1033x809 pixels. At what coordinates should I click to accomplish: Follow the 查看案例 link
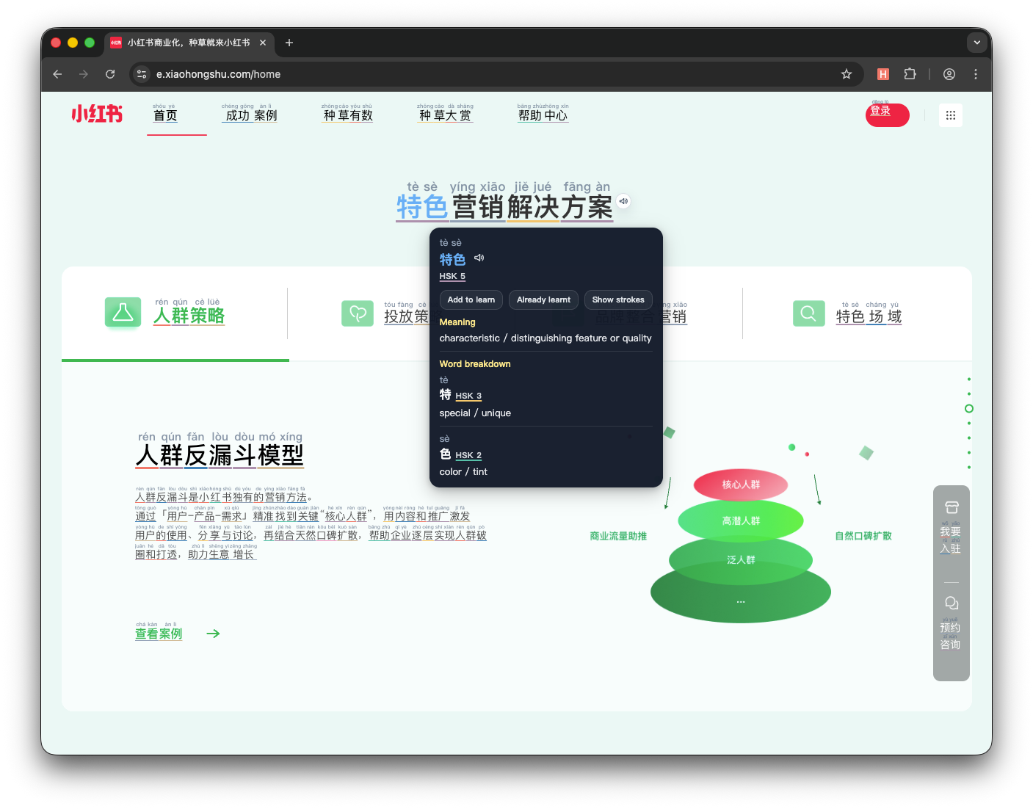[158, 634]
